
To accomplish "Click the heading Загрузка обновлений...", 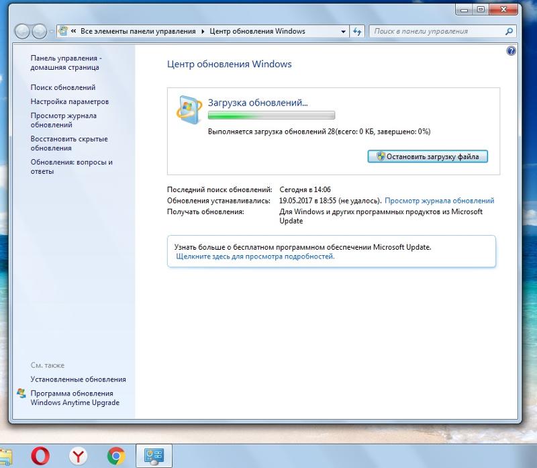I will (x=258, y=103).
